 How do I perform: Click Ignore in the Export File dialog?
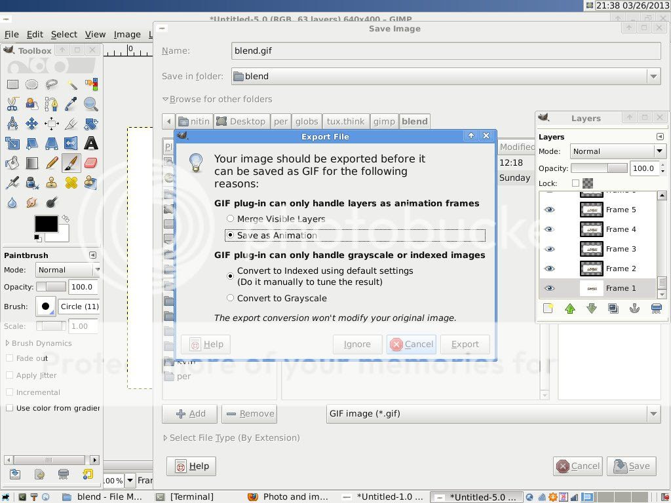click(x=357, y=345)
